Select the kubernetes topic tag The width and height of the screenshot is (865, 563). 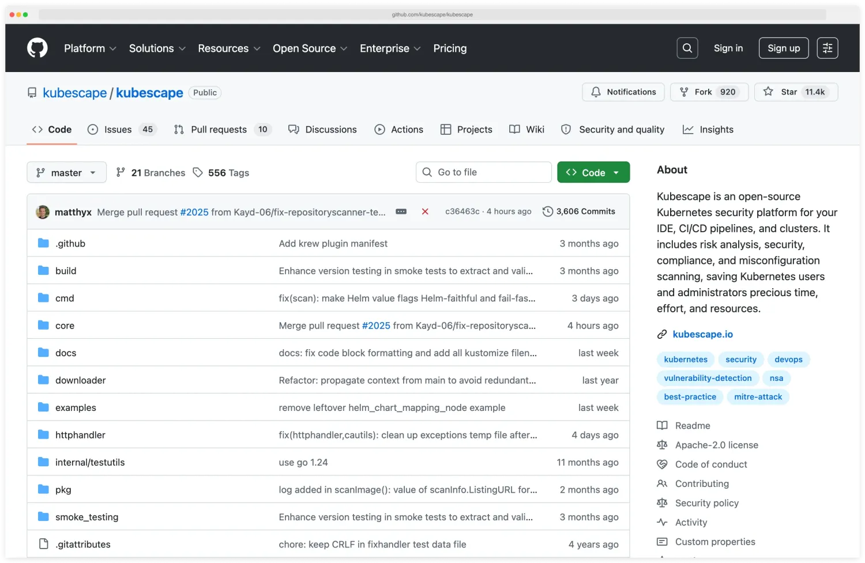(x=686, y=360)
